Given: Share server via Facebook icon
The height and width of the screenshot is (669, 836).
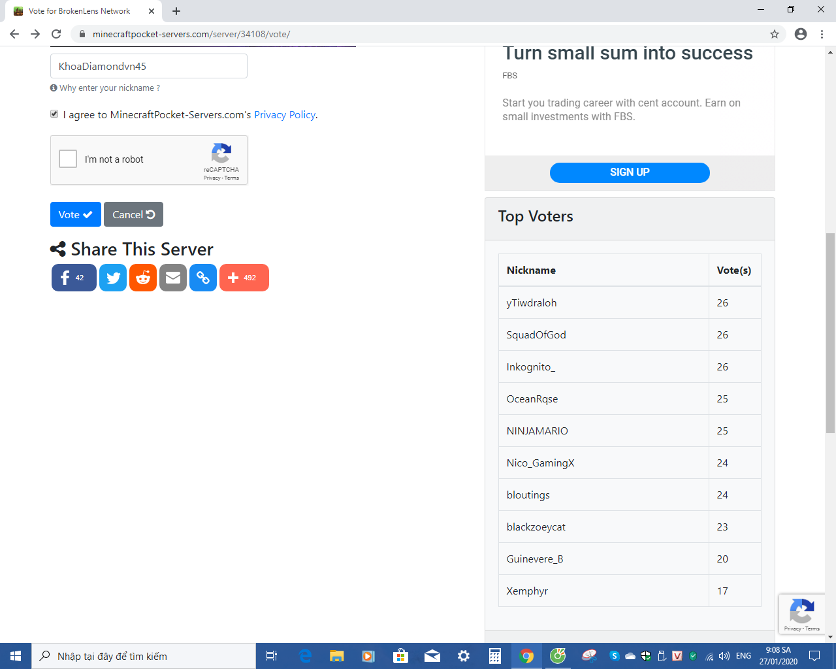Looking at the screenshot, I should click(74, 278).
